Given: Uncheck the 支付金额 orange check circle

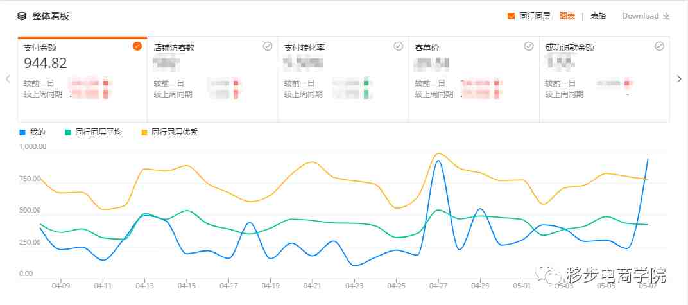Looking at the screenshot, I should tap(137, 46).
